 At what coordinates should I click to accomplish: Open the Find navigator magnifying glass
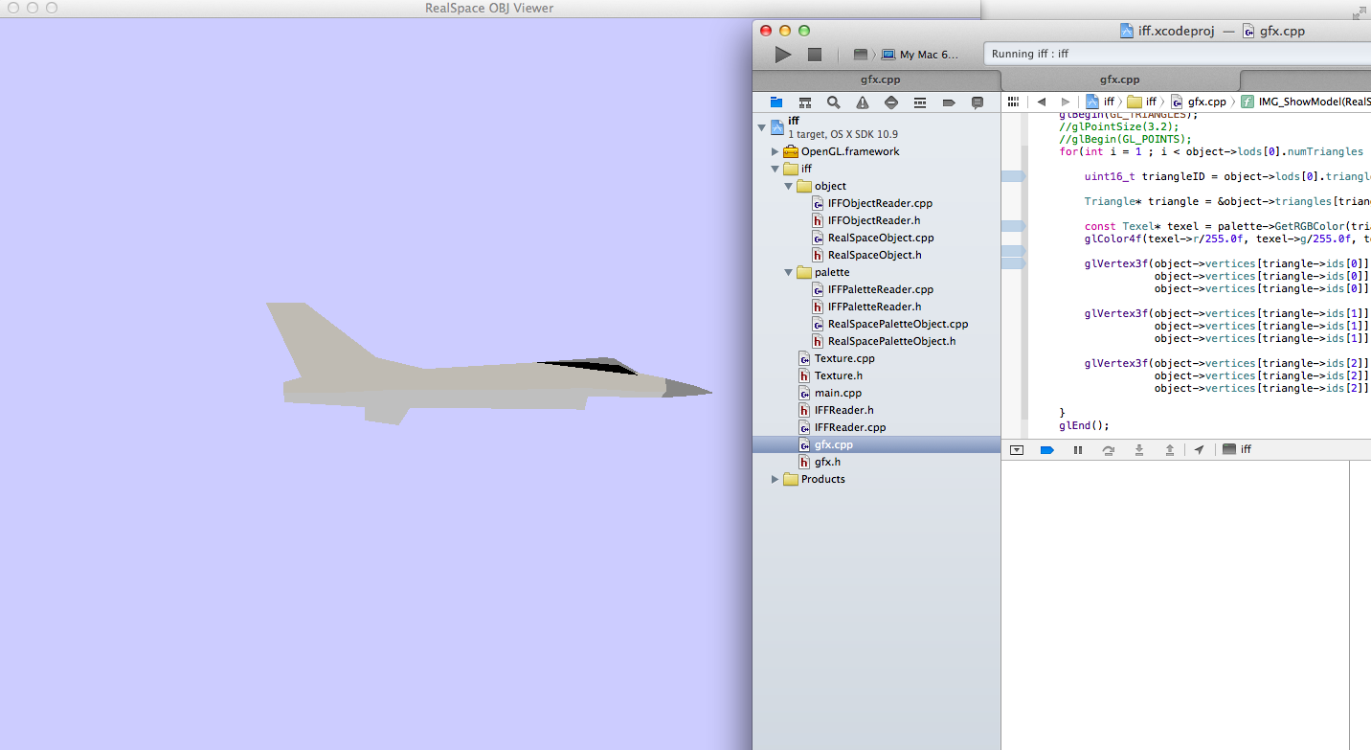[833, 102]
